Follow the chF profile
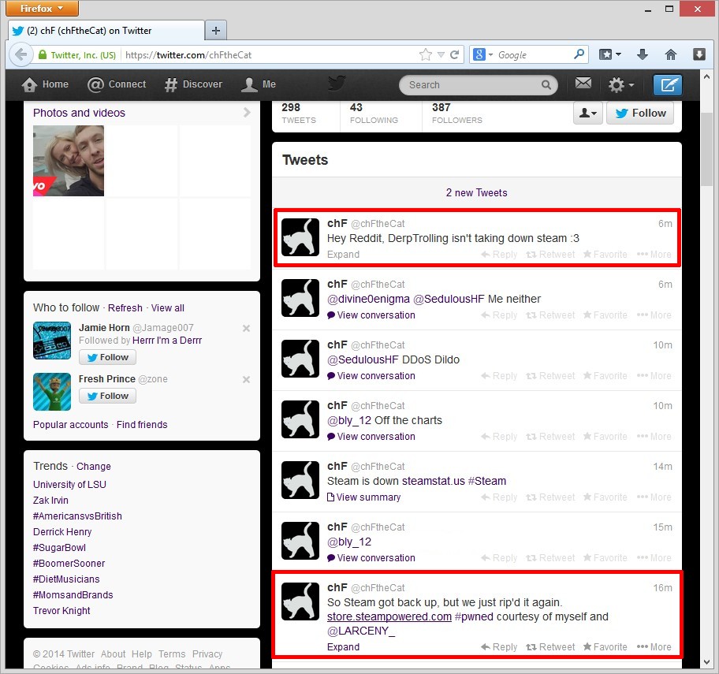 click(x=640, y=113)
